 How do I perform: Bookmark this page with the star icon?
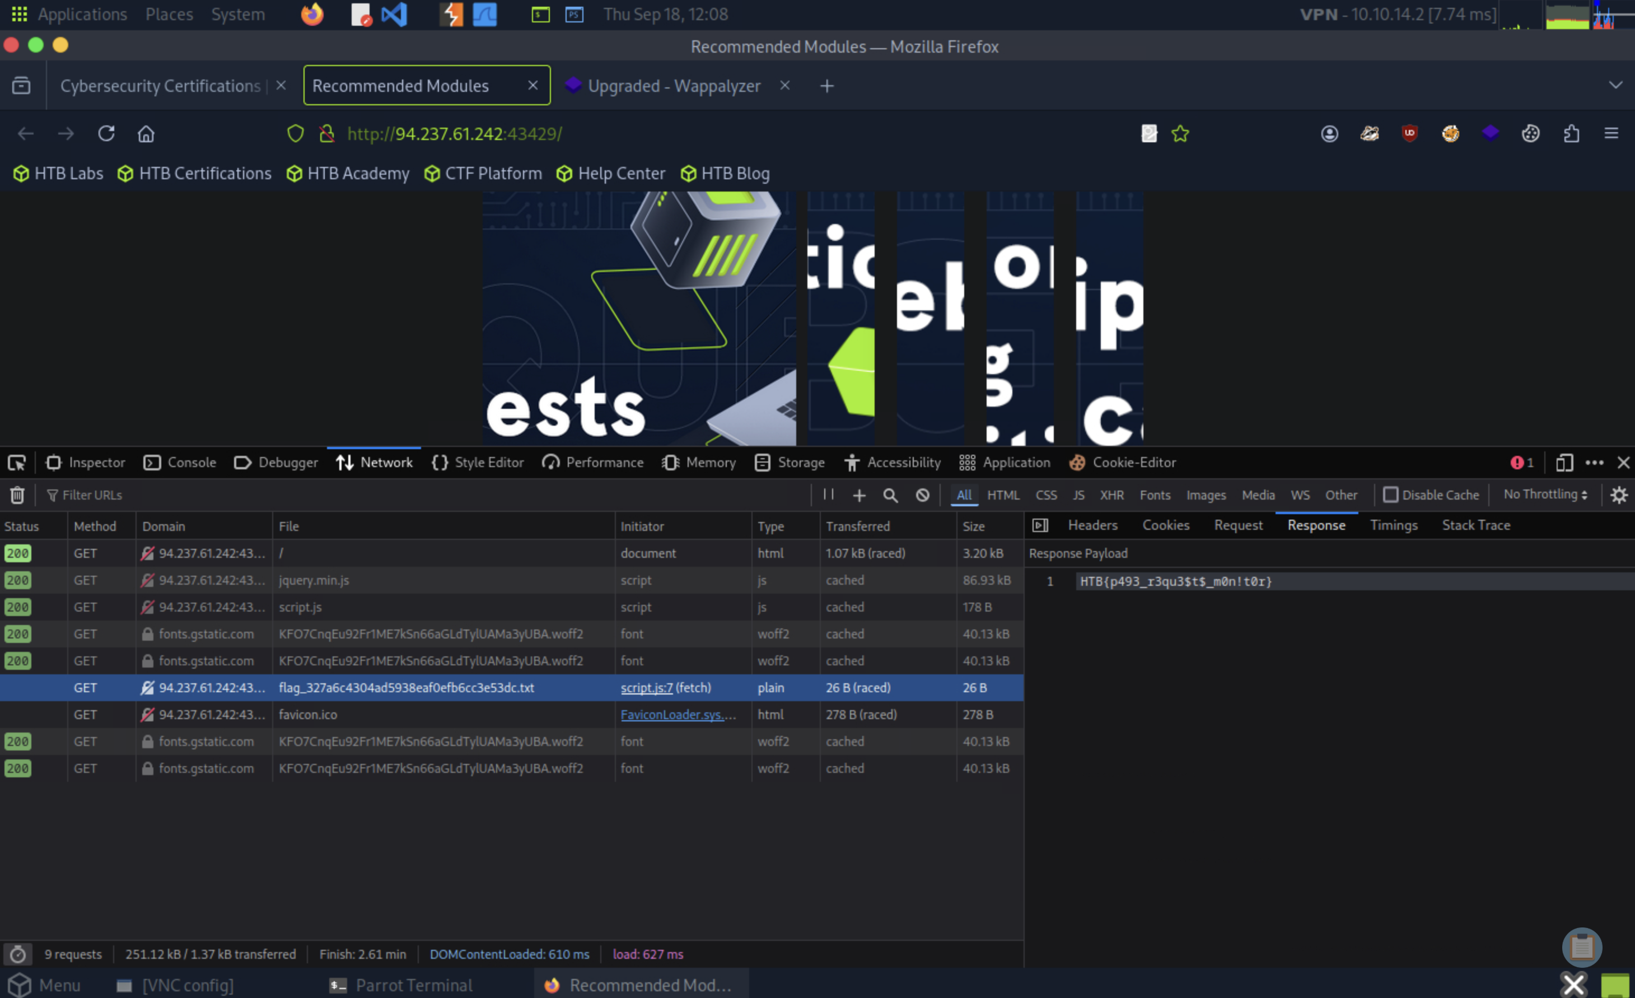[x=1180, y=133]
